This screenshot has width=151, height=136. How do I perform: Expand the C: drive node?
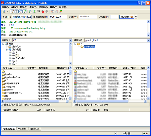point(10,55)
